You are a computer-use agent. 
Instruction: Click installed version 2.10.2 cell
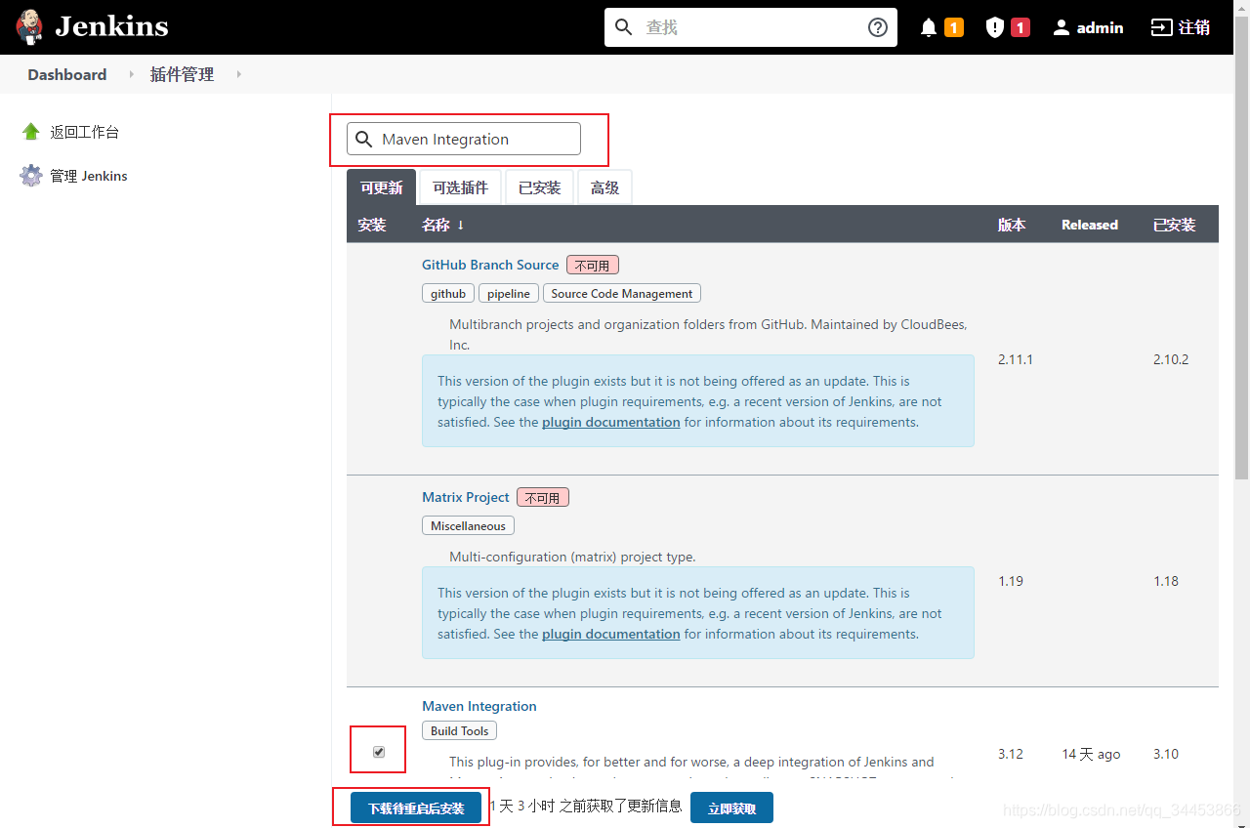pos(1171,359)
